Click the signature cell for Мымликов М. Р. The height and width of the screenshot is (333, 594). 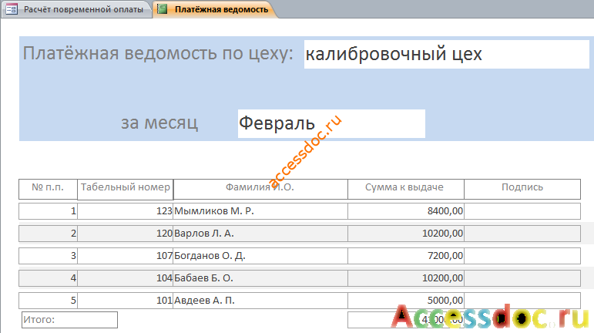[522, 211]
